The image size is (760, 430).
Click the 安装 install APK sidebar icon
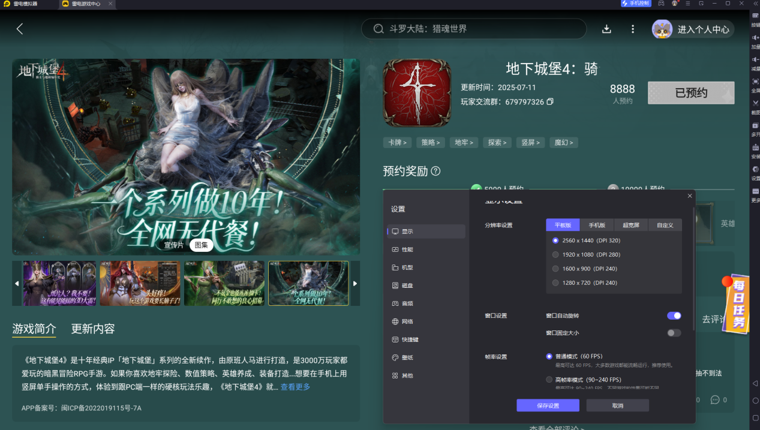coord(755,148)
